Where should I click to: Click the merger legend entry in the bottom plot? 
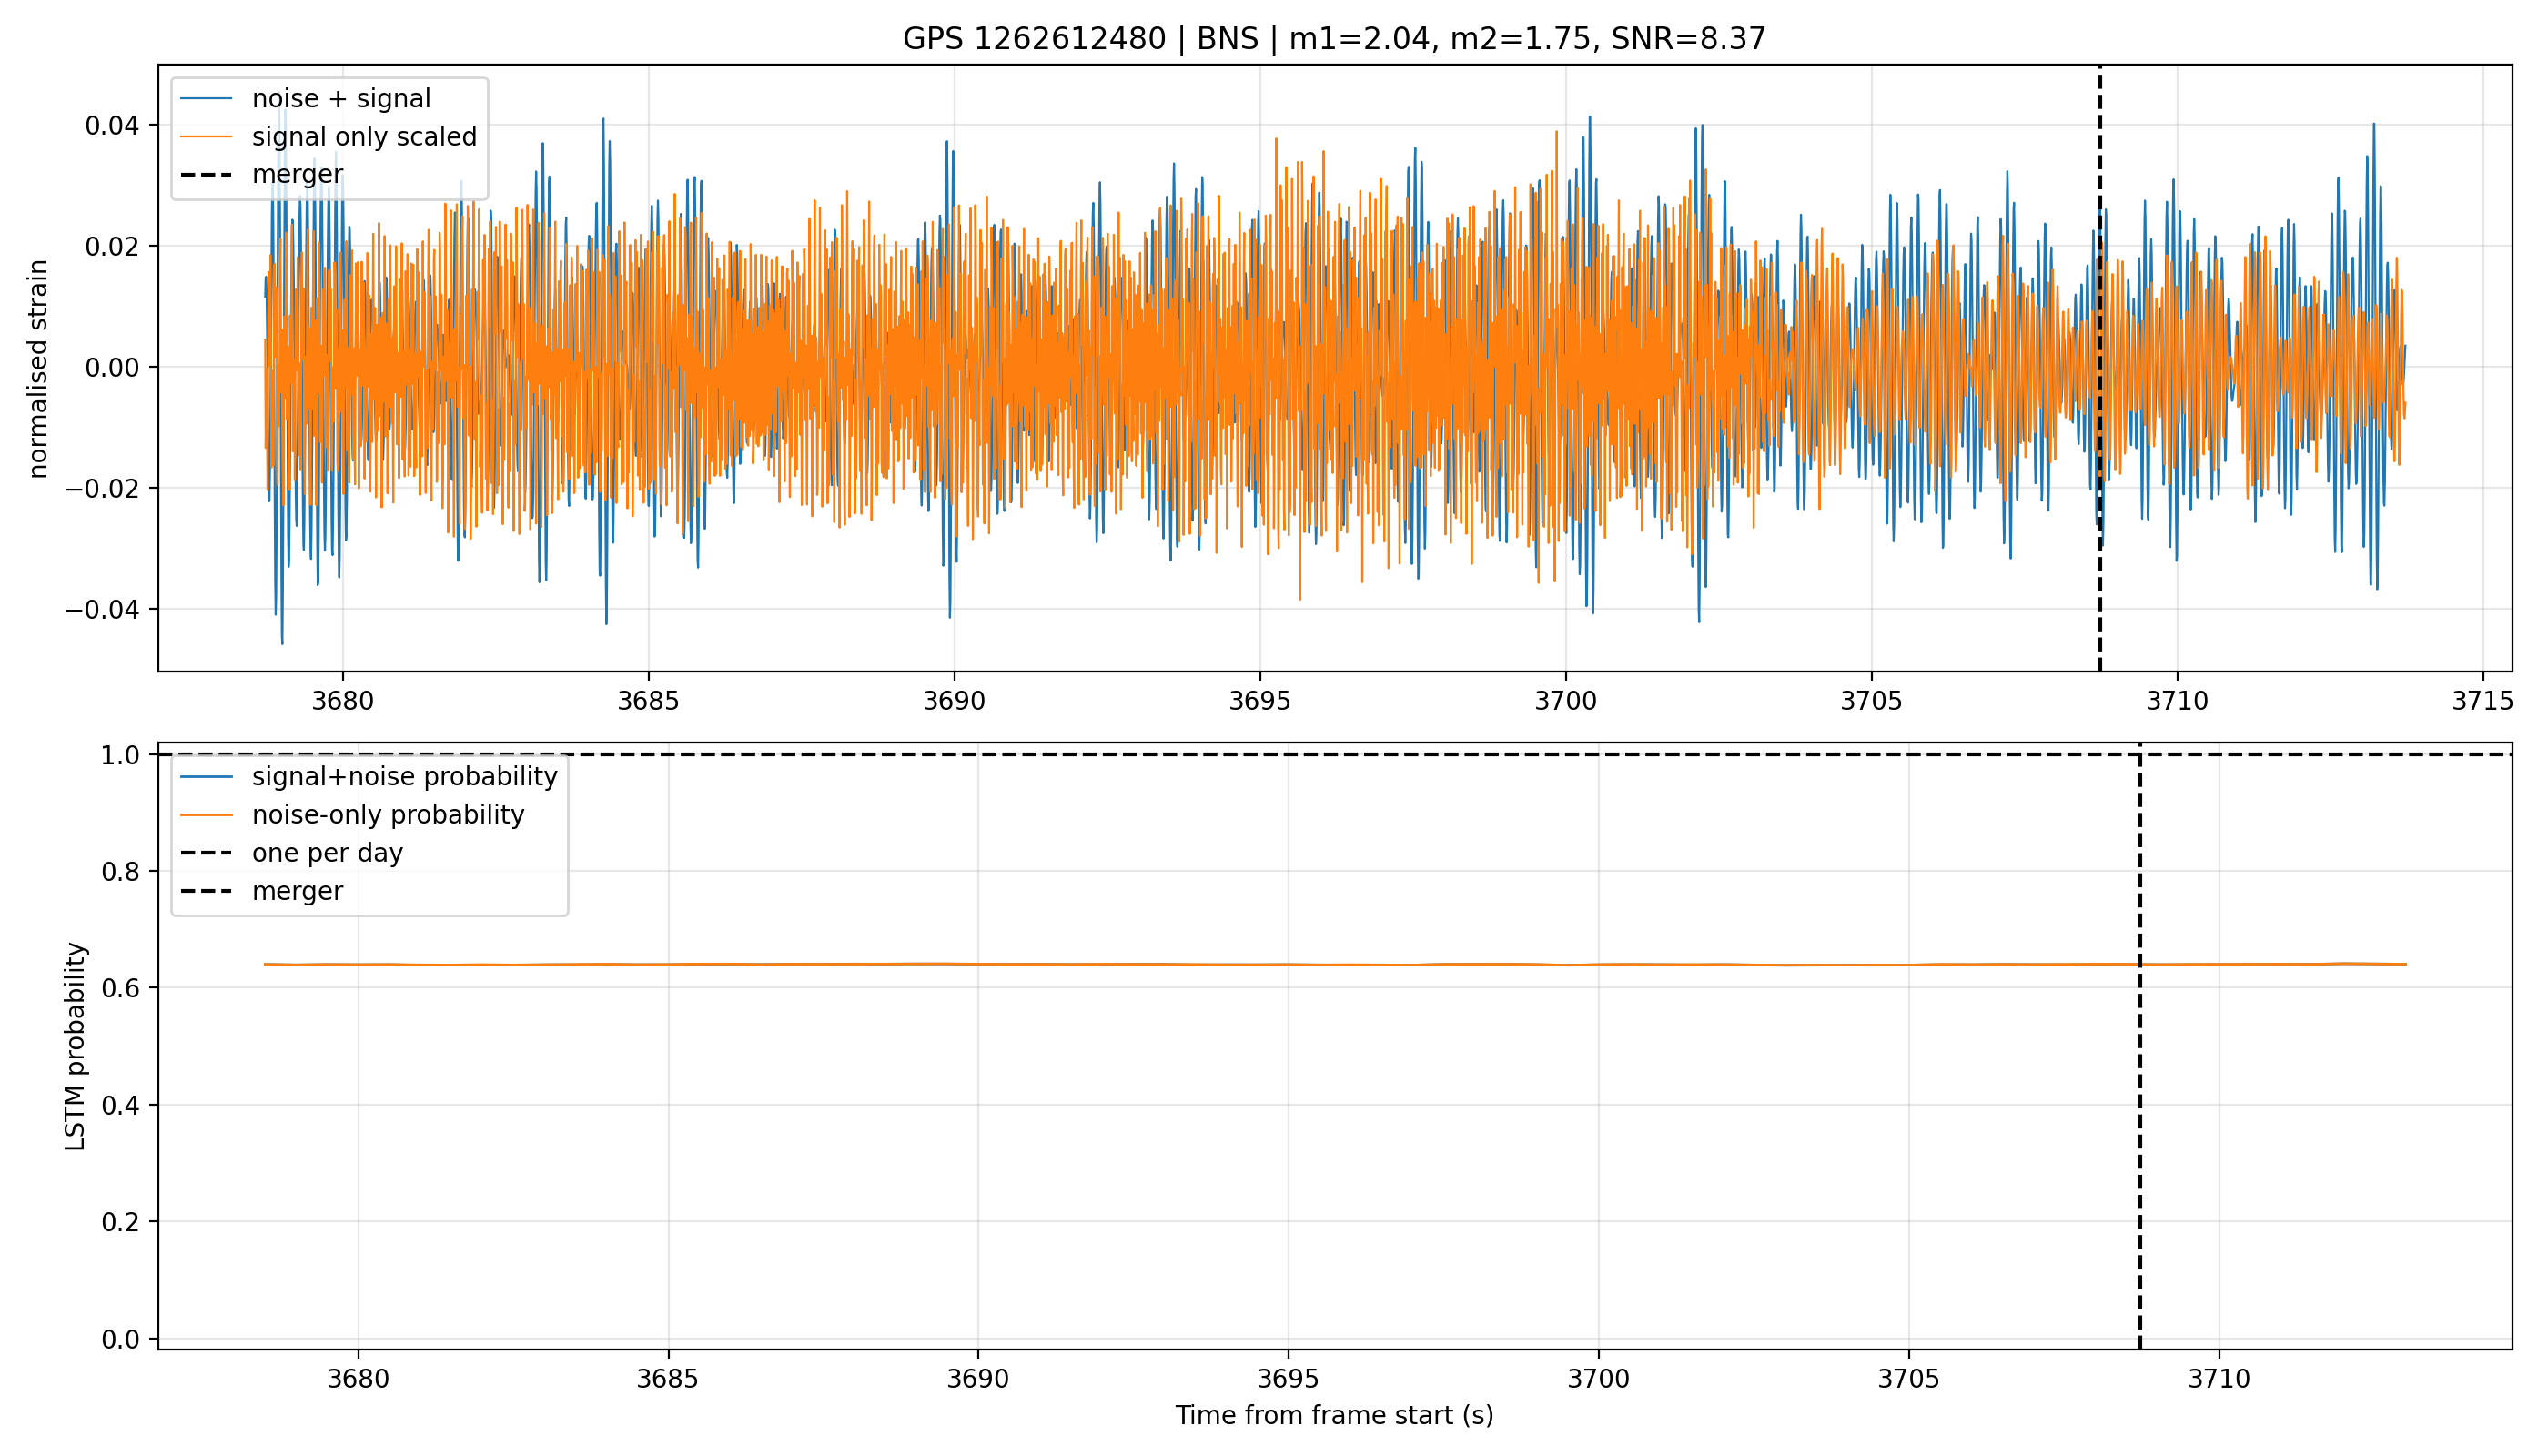point(261,891)
